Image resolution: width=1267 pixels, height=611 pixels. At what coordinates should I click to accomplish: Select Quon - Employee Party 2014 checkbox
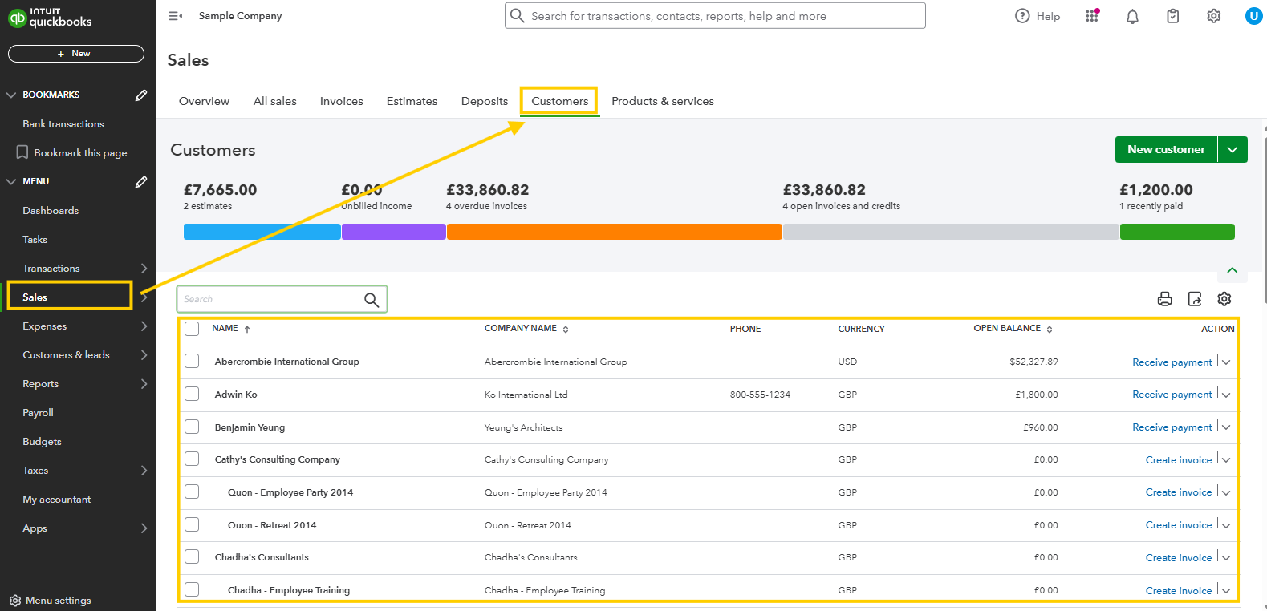coord(192,492)
